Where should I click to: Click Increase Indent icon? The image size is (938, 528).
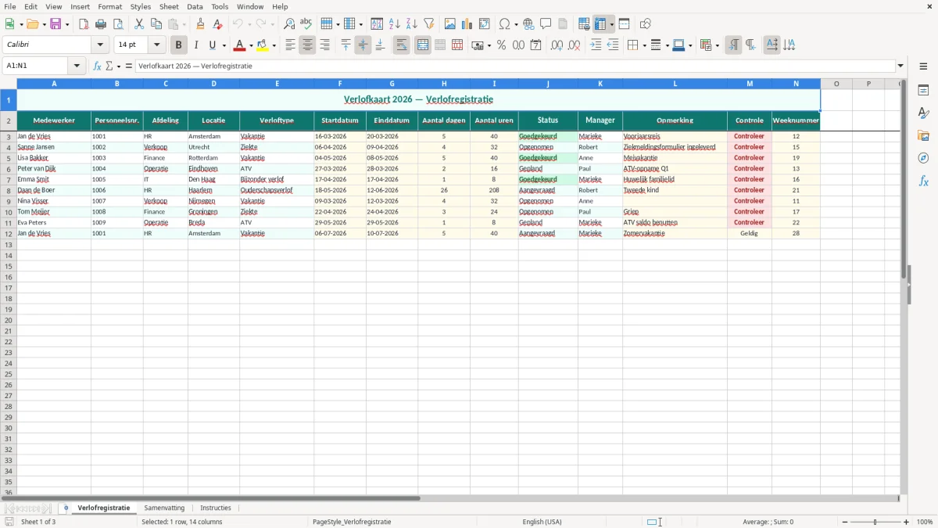[x=596, y=45]
